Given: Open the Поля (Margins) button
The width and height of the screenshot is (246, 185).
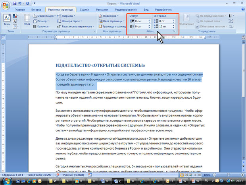Looking at the screenshot, I should point(27,21).
